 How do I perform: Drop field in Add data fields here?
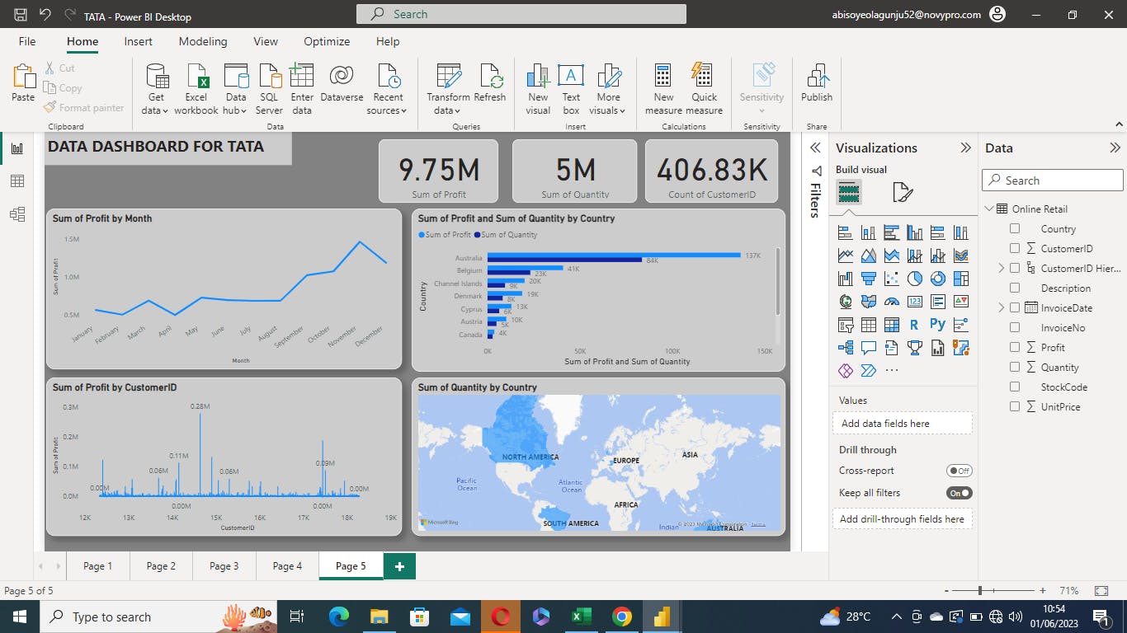click(903, 423)
